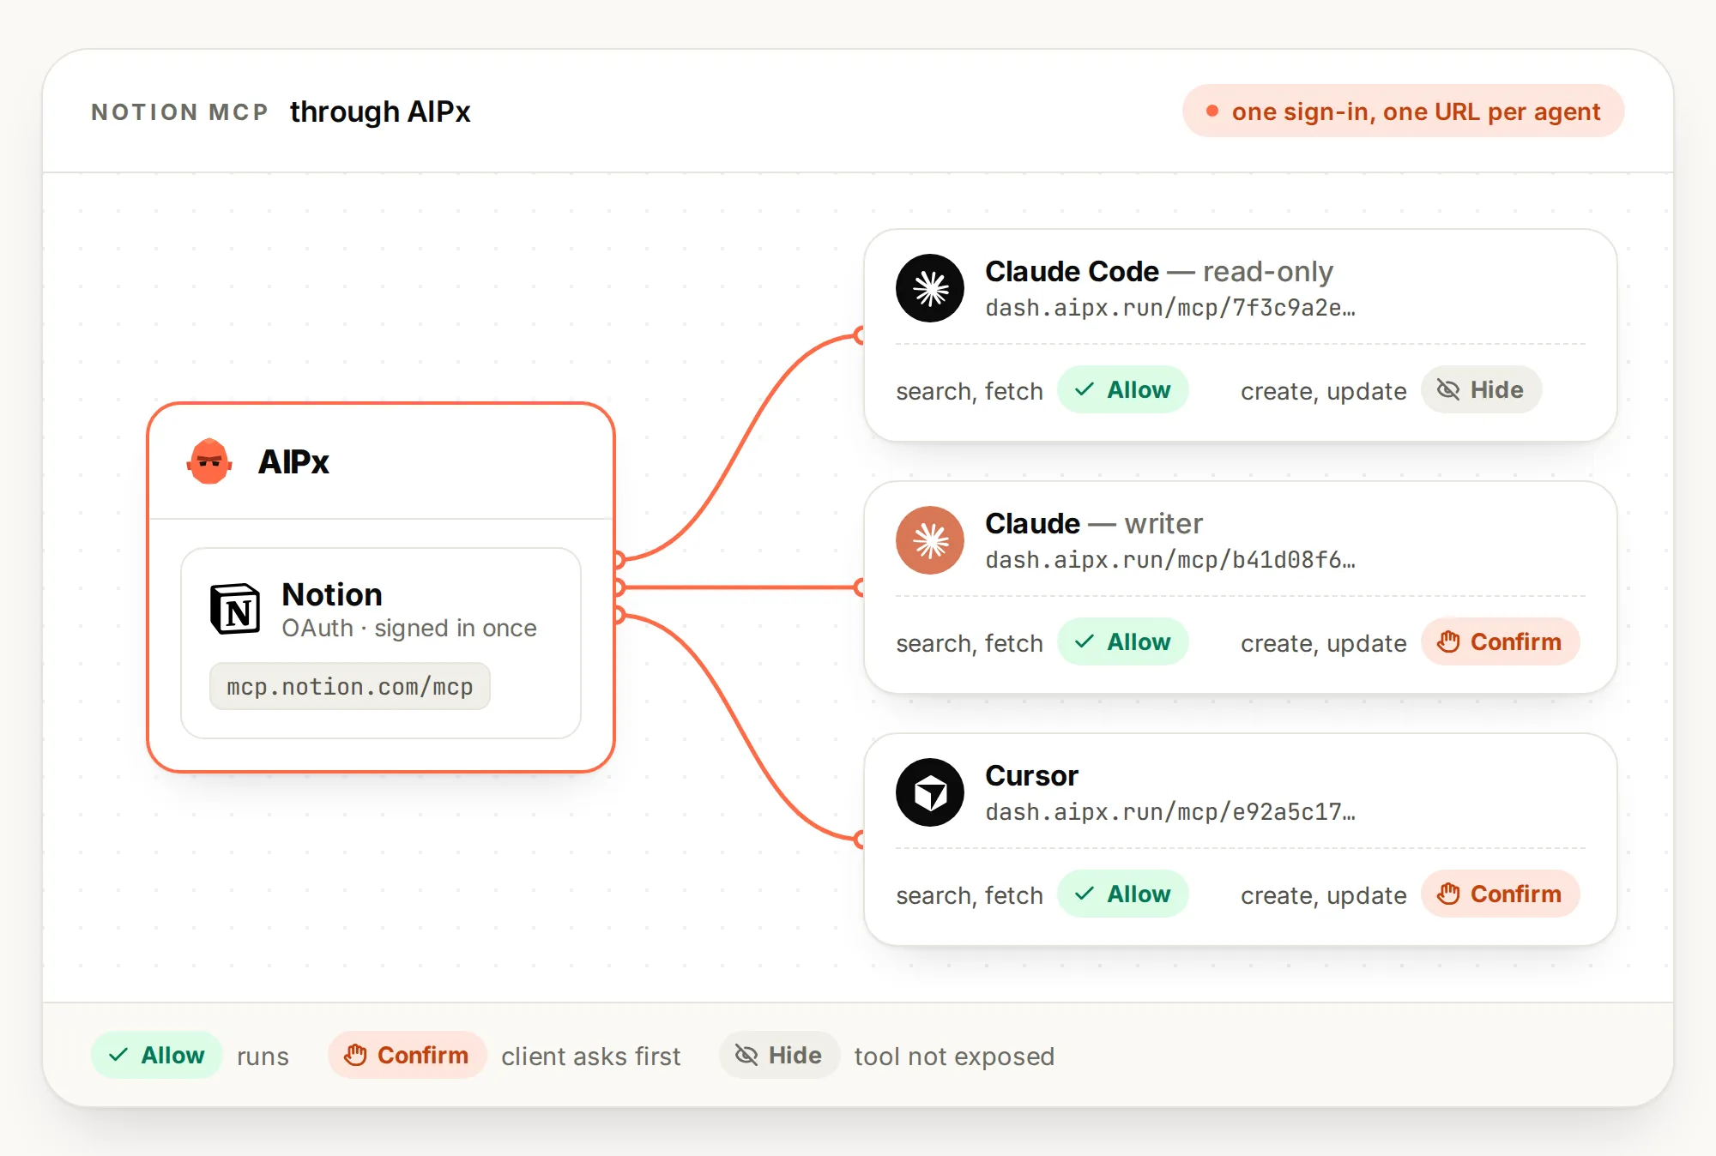Click the Notion logo icon
The width and height of the screenshot is (1716, 1156).
[235, 609]
